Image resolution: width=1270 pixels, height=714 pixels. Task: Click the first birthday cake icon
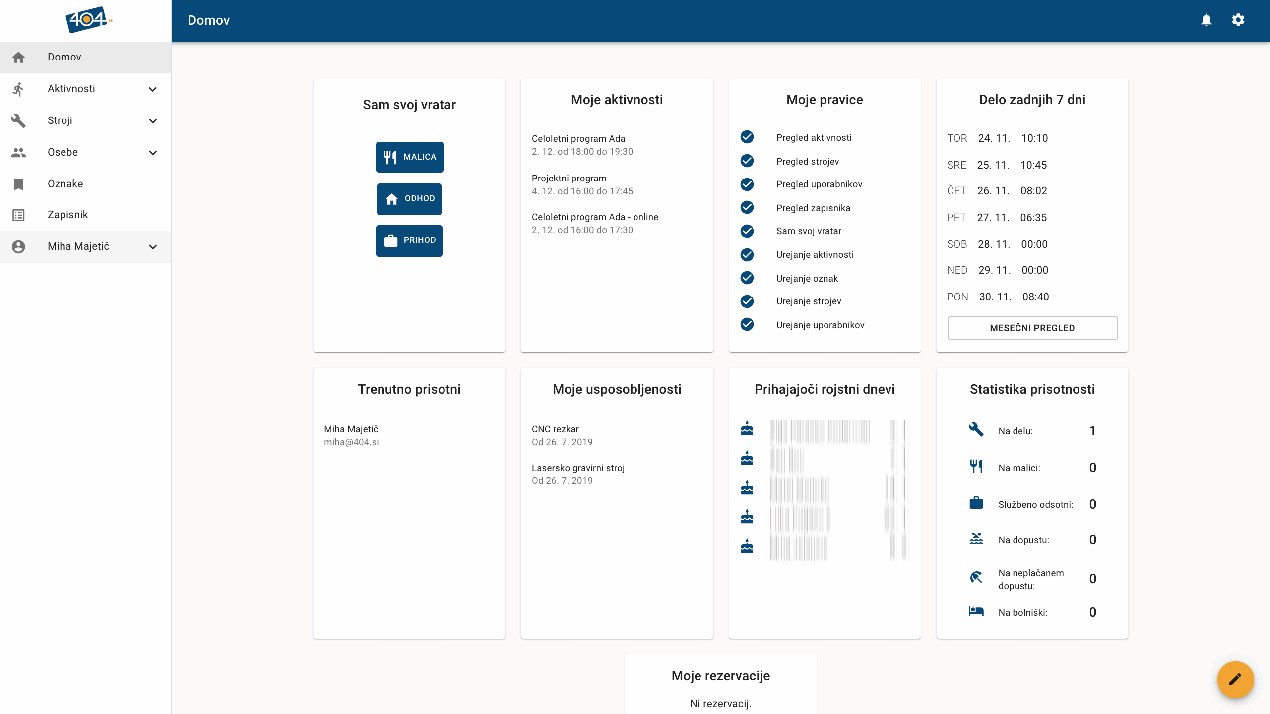click(x=747, y=428)
